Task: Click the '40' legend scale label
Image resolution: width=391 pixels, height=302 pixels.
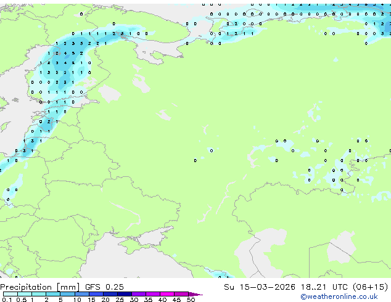Action: coord(163,300)
